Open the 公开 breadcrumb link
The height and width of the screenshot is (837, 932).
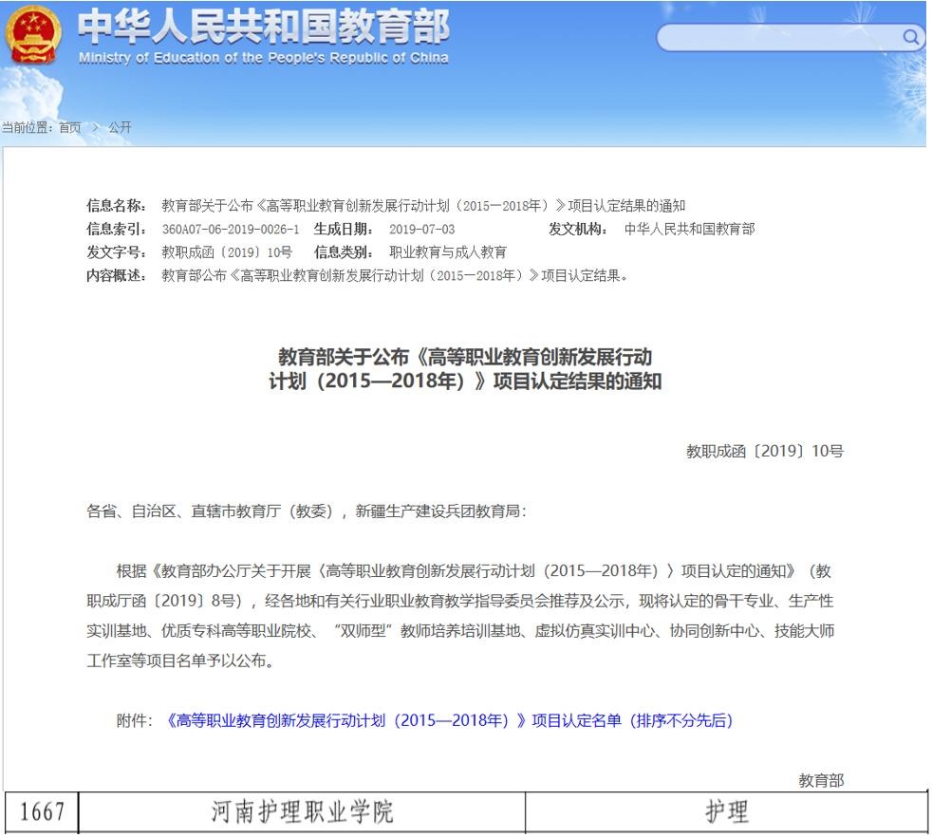coord(121,128)
